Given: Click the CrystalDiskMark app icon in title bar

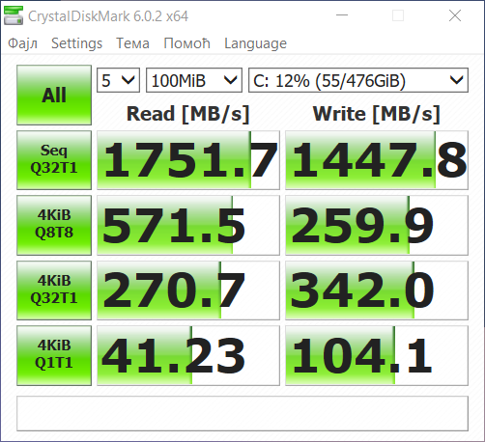Looking at the screenshot, I should [x=14, y=15].
